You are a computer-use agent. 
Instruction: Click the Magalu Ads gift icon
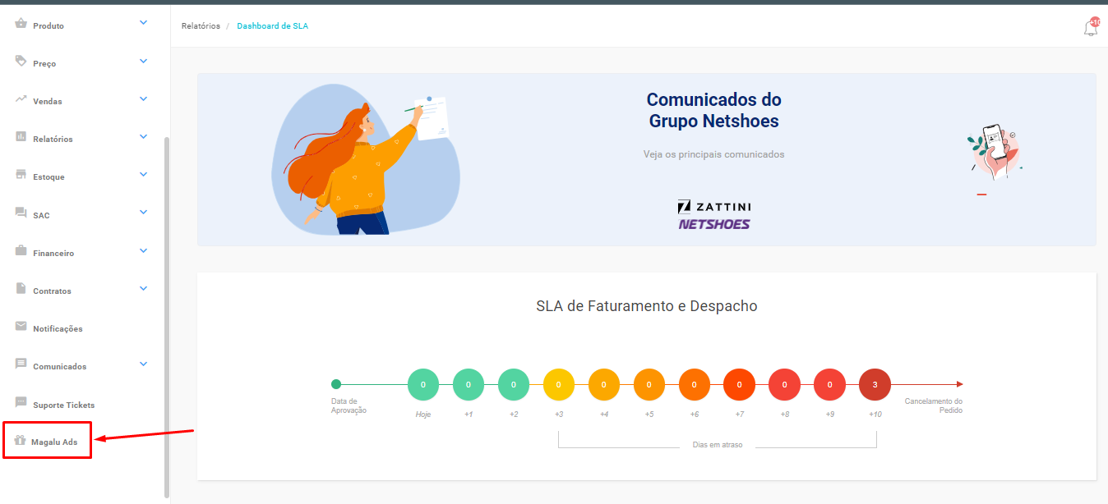(21, 441)
